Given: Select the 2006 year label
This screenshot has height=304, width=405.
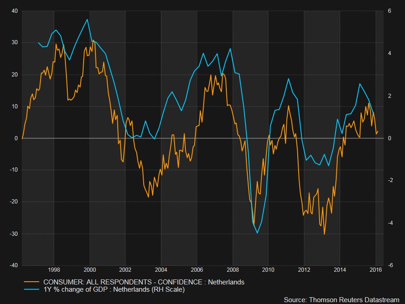Looking at the screenshot, I should coord(197,269).
